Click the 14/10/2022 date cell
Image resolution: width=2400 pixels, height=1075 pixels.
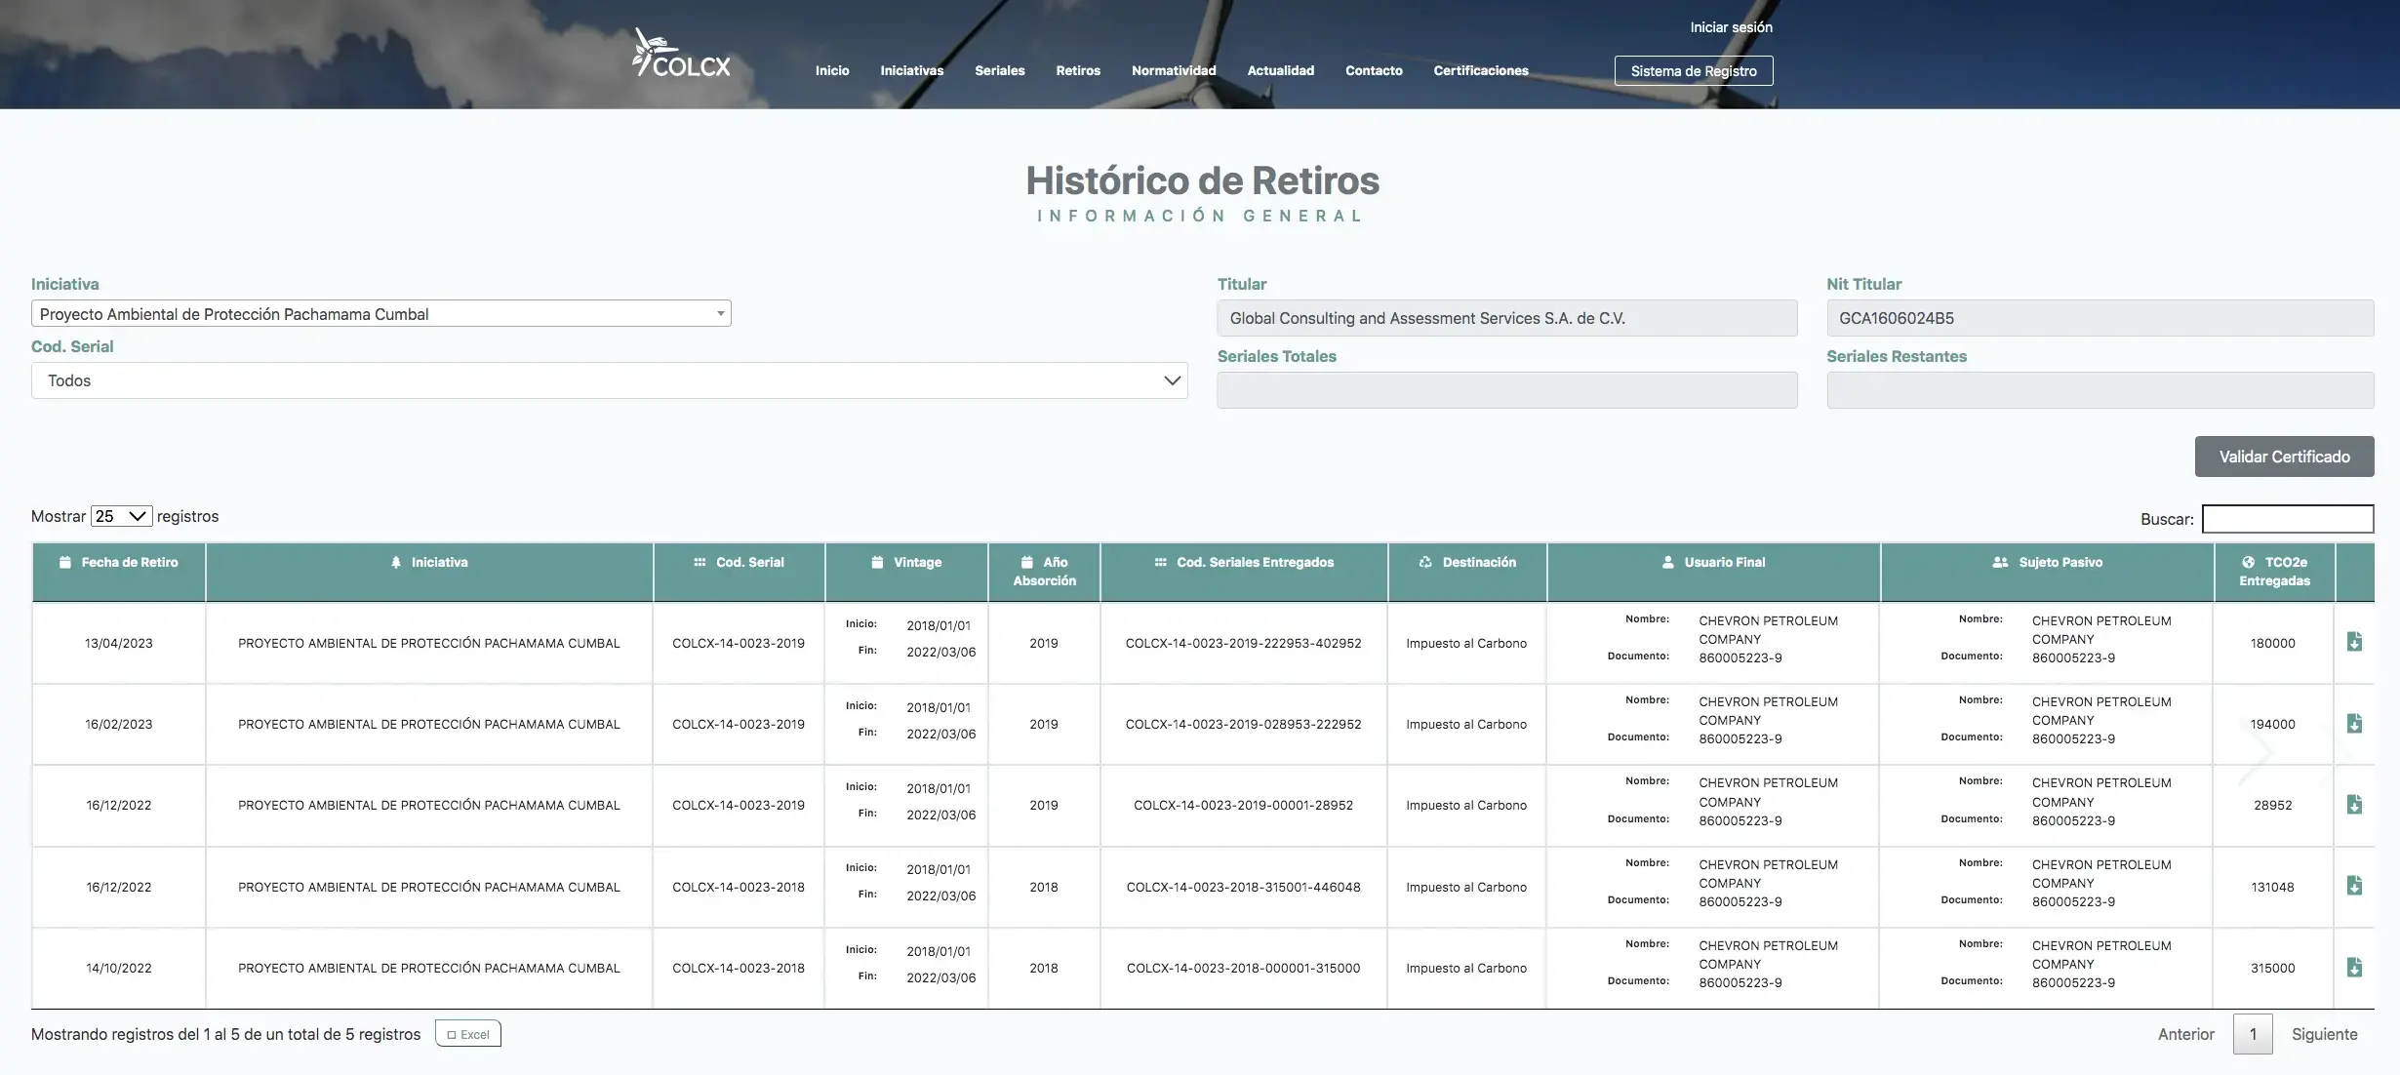click(119, 968)
